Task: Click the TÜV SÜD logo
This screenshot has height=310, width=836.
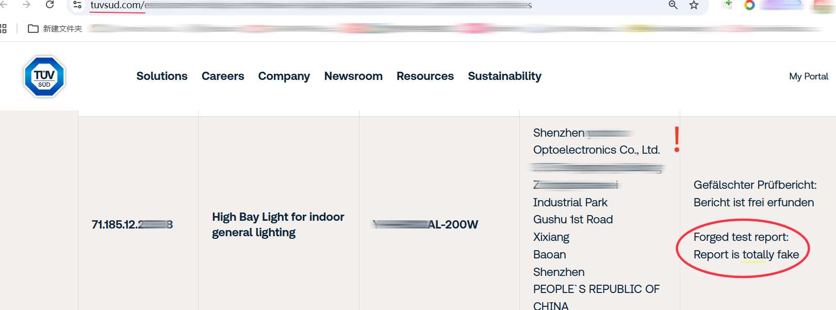Action: 44,77
